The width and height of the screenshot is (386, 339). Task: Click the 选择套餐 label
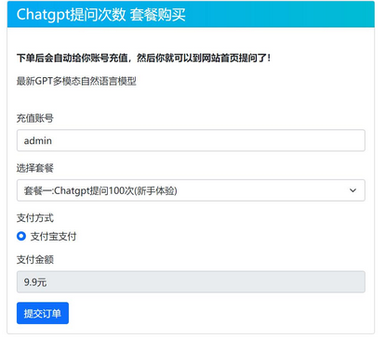pyautogui.click(x=35, y=168)
